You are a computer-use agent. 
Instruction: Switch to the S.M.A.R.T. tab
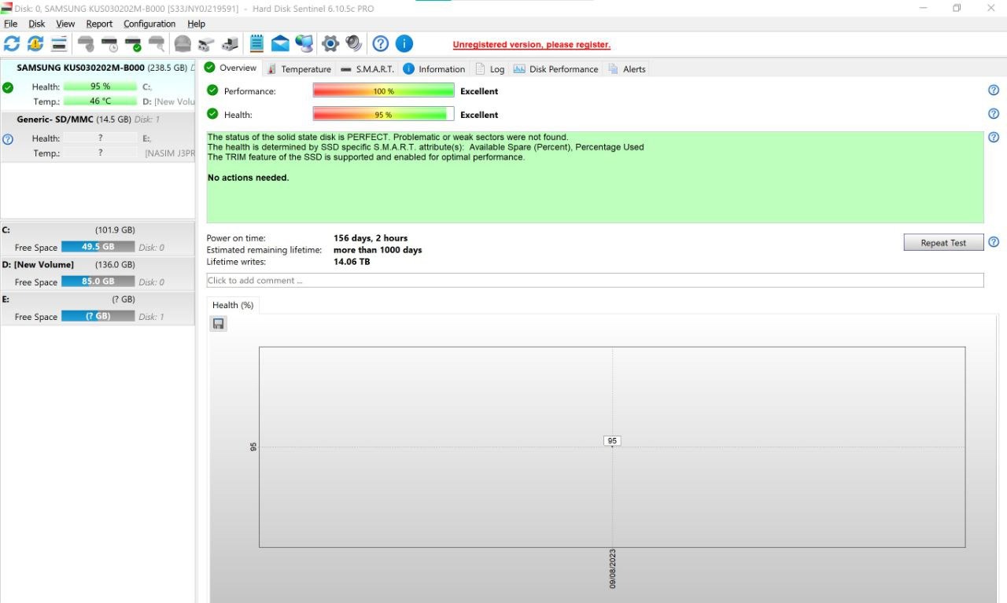[367, 69]
